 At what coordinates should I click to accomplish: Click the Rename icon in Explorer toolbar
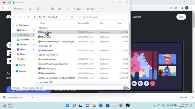click(52, 9)
